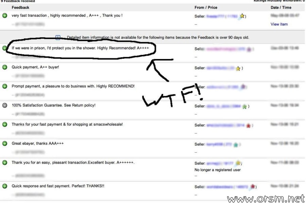This screenshot has width=306, height=204.
Task: Click the green icon beside 'Great ebayer, thanks AAA+++'
Action: click(x=5, y=144)
